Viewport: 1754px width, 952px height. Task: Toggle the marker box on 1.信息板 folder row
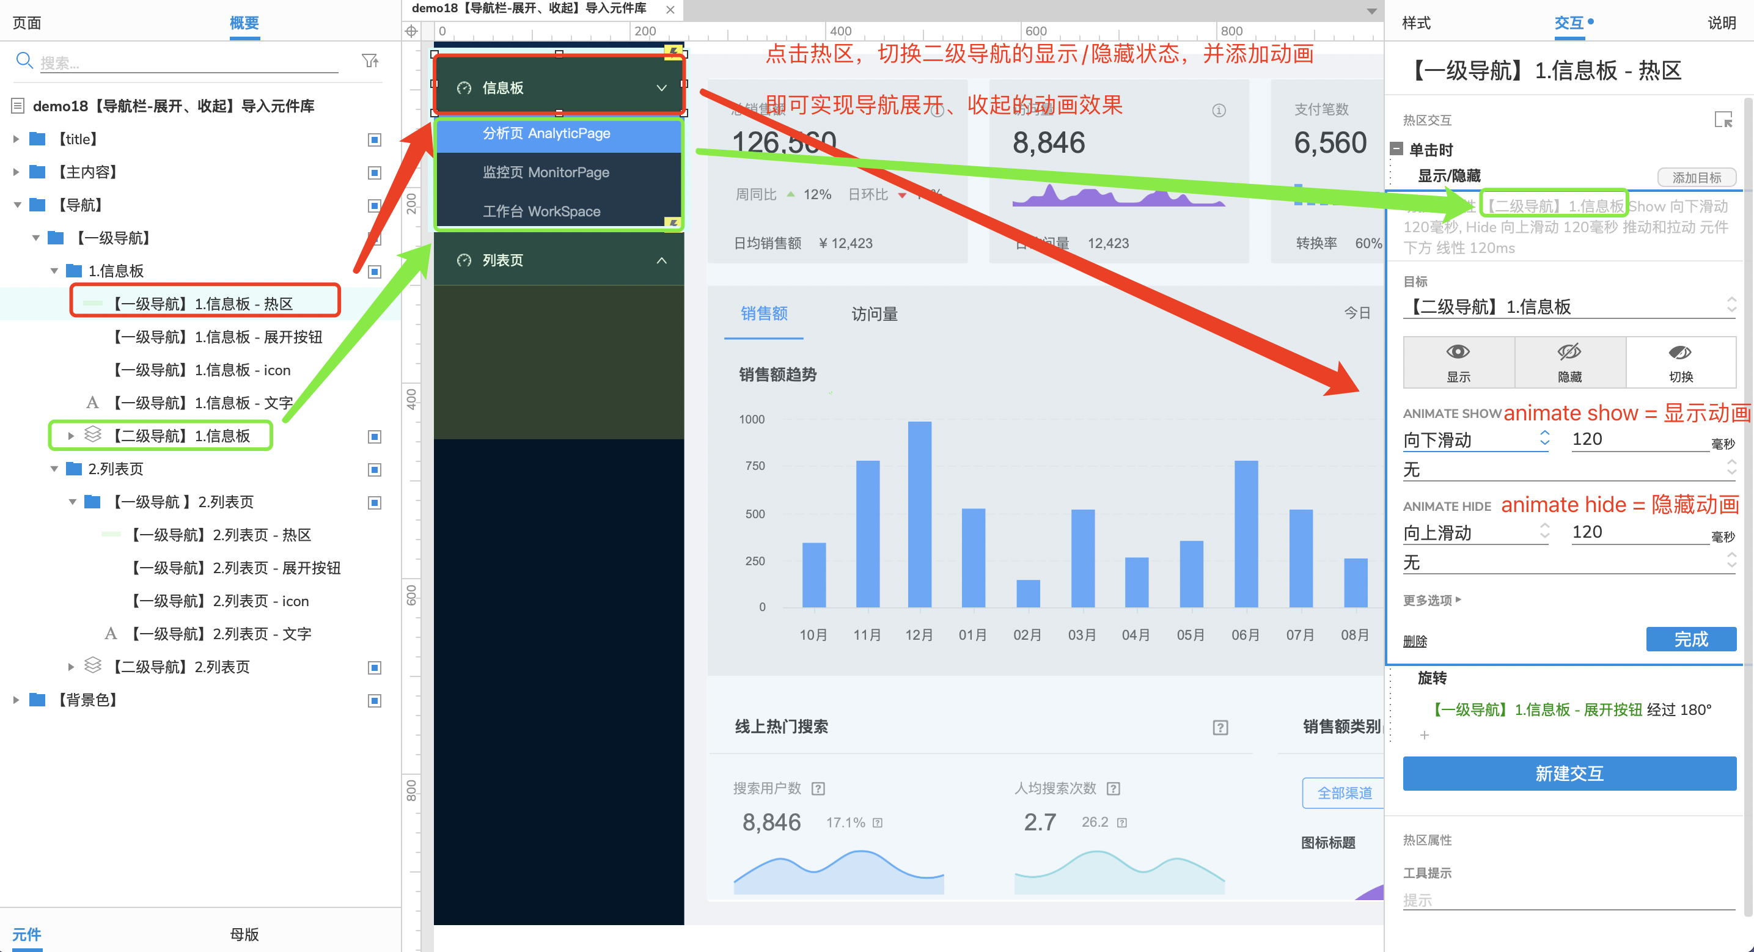[x=375, y=272]
